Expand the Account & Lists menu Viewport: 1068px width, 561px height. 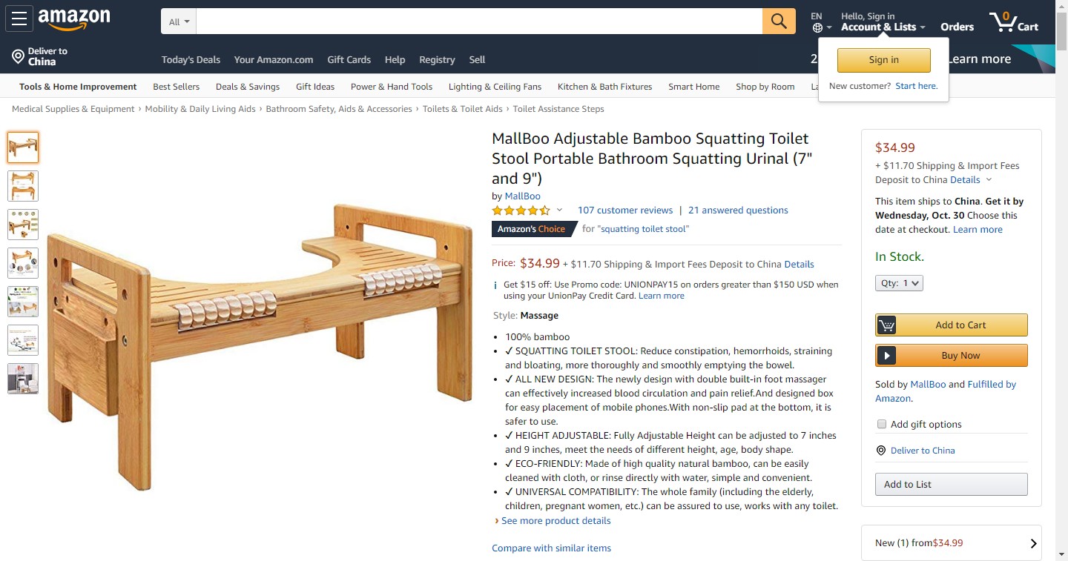click(883, 27)
